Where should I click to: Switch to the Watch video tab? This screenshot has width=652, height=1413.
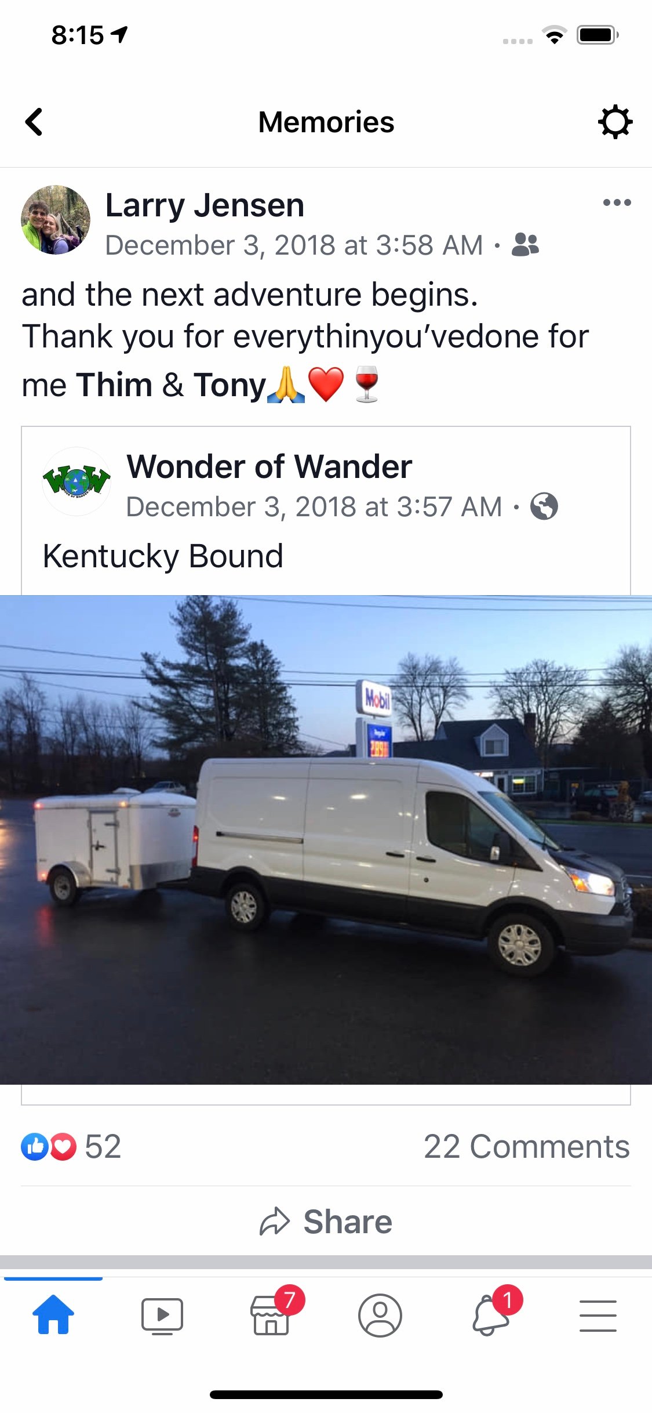pos(162,1316)
